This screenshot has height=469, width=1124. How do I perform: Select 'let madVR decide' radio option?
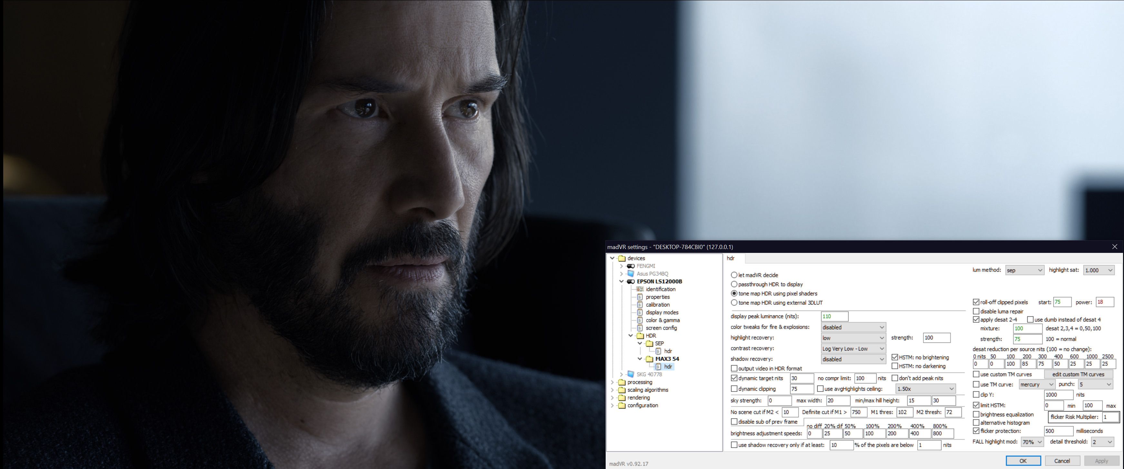point(734,275)
